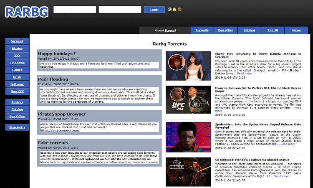This screenshot has height=188, width=313.
Task: Open Spider-Verse sequel article thumbnail
Action: pyautogui.click(x=188, y=137)
